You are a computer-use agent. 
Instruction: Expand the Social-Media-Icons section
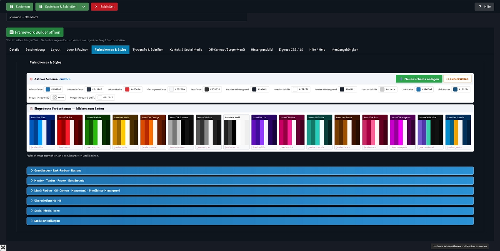[x=250, y=211]
